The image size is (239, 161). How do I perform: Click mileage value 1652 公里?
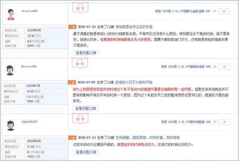tap(34, 157)
